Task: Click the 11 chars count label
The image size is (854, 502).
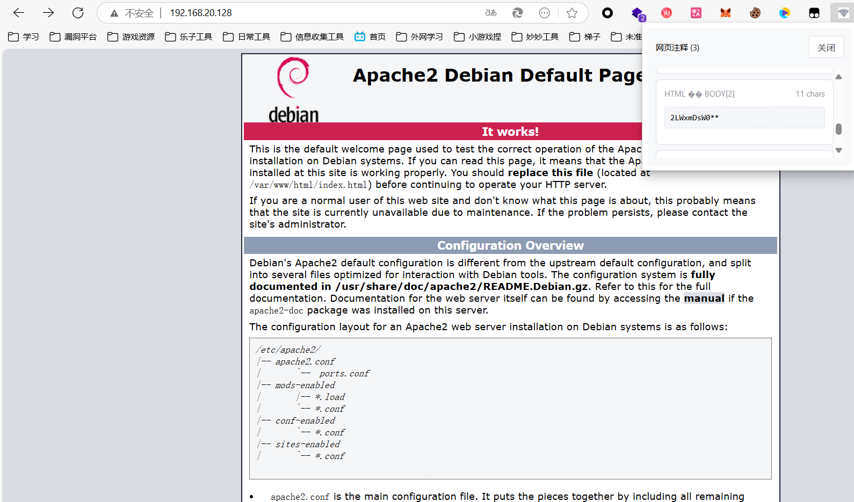Action: tap(810, 94)
